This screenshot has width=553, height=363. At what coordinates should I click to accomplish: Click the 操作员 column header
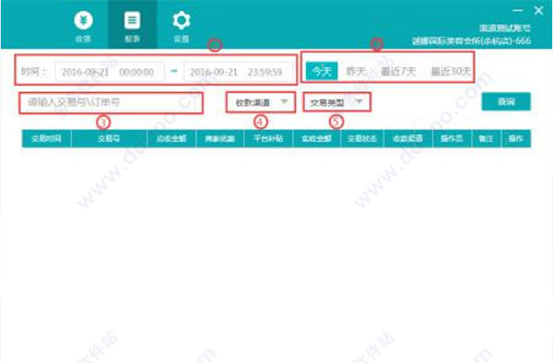tap(452, 138)
